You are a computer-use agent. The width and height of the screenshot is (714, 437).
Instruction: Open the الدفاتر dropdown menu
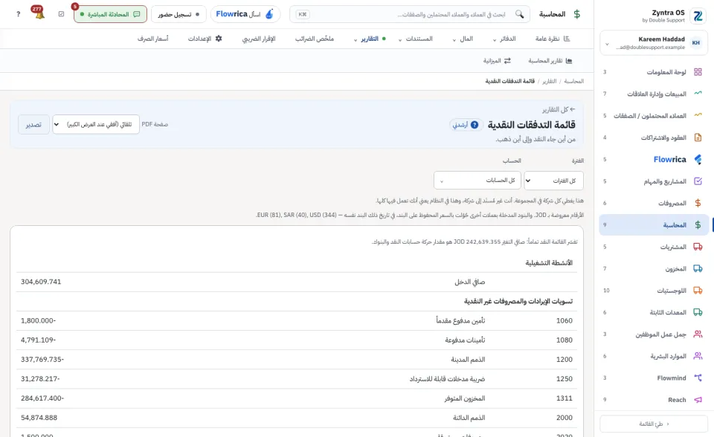[504, 39]
